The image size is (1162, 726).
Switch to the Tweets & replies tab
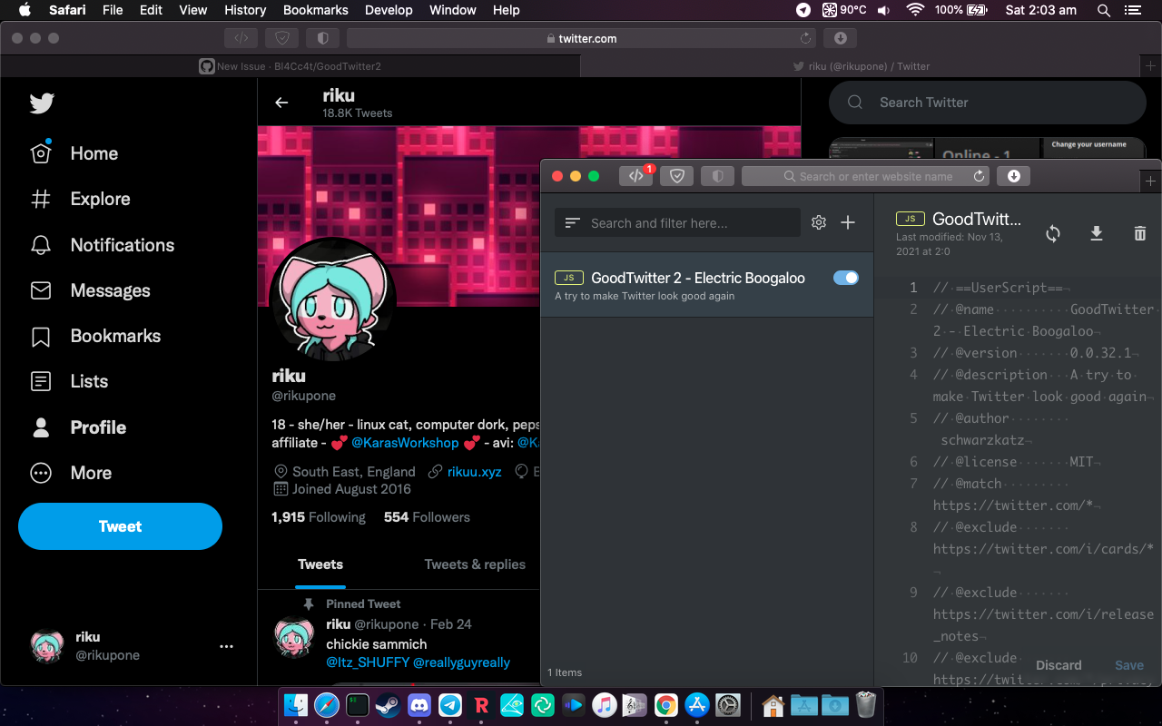click(475, 564)
